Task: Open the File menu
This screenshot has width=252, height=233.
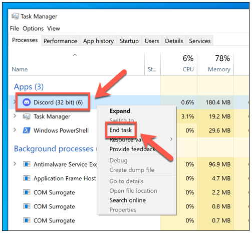Action: (x=15, y=29)
